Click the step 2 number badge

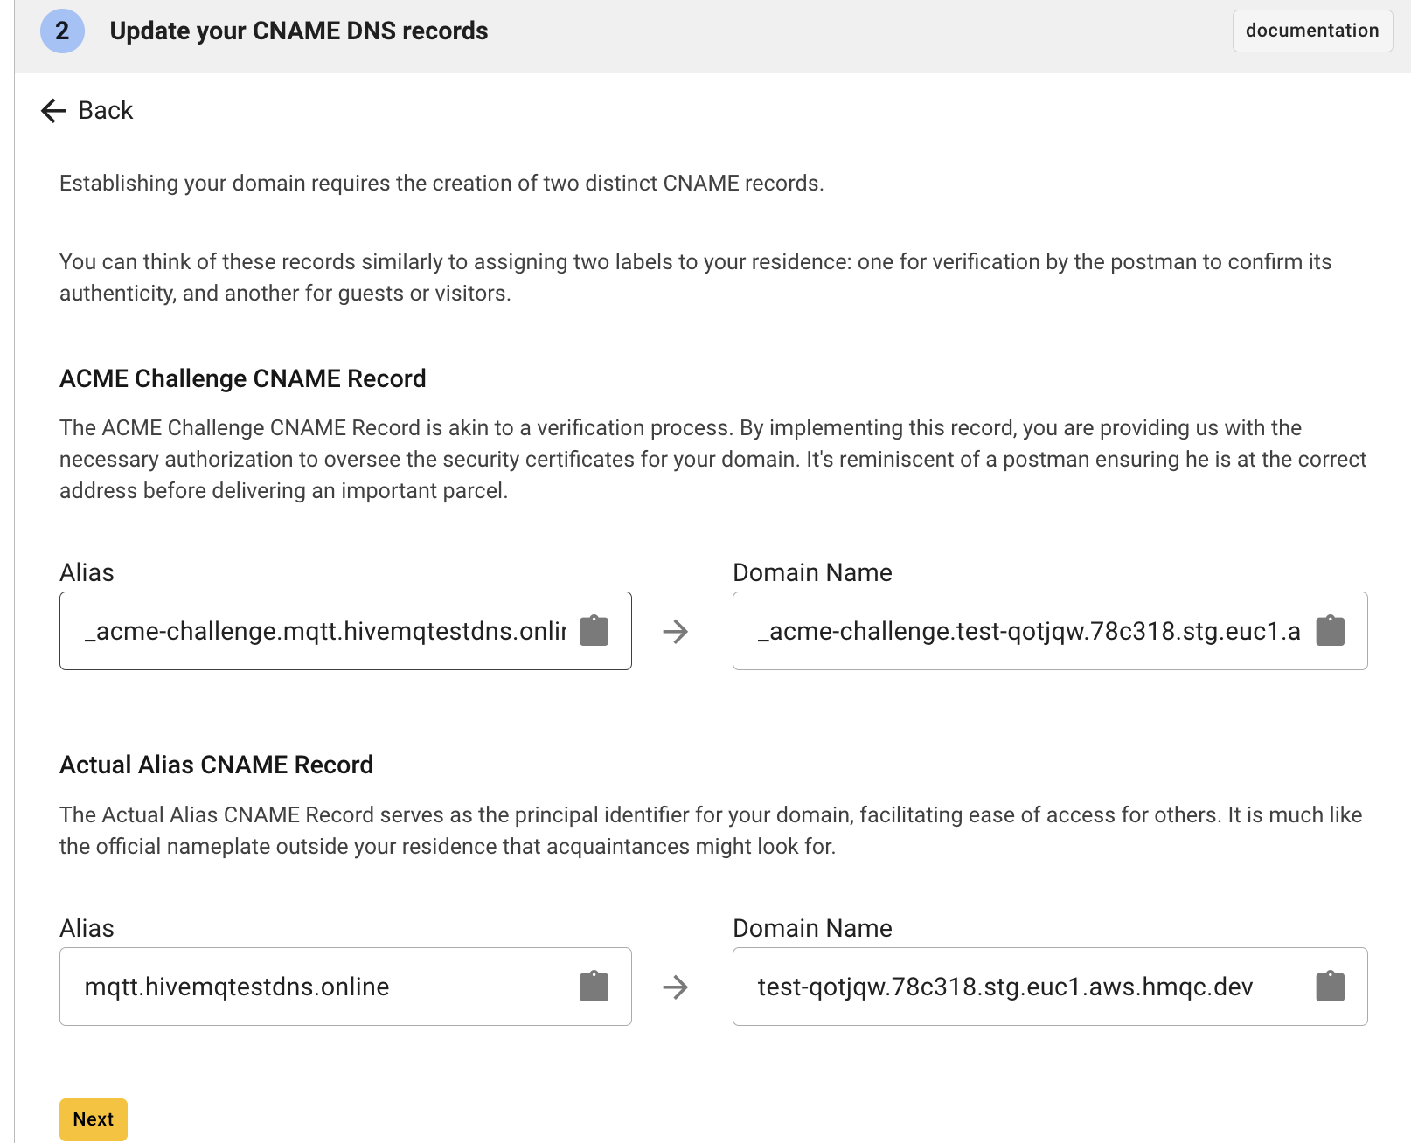[62, 31]
